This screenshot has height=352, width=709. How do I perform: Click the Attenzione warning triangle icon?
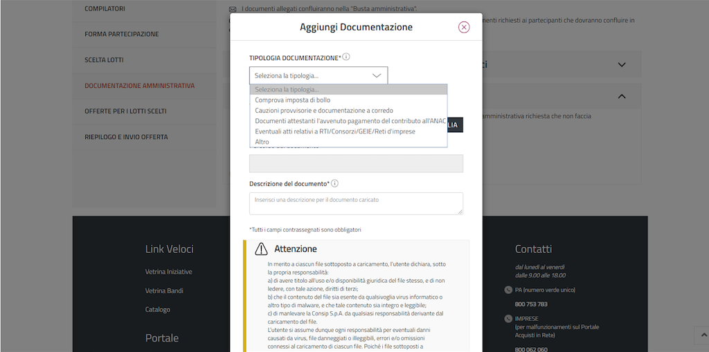(x=261, y=249)
